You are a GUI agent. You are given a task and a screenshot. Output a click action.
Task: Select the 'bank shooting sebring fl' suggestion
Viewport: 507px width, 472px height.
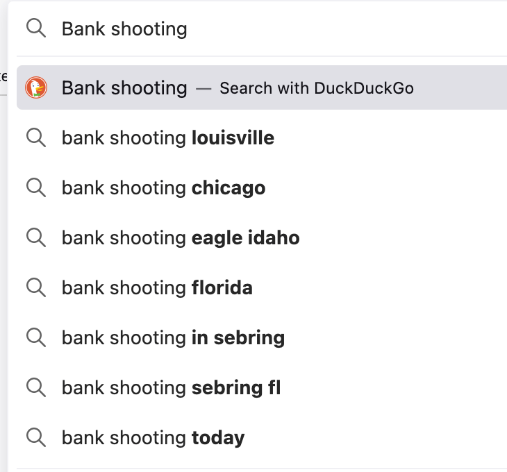[171, 388]
